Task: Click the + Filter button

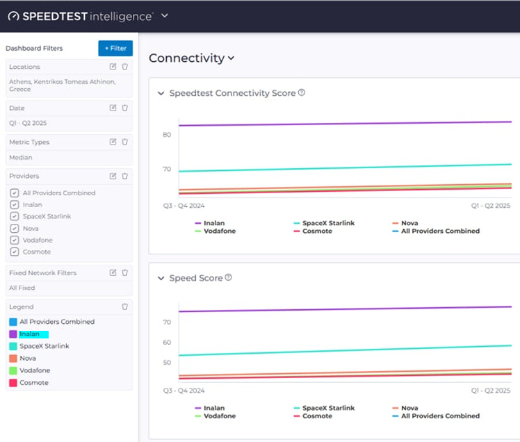Action: point(115,48)
